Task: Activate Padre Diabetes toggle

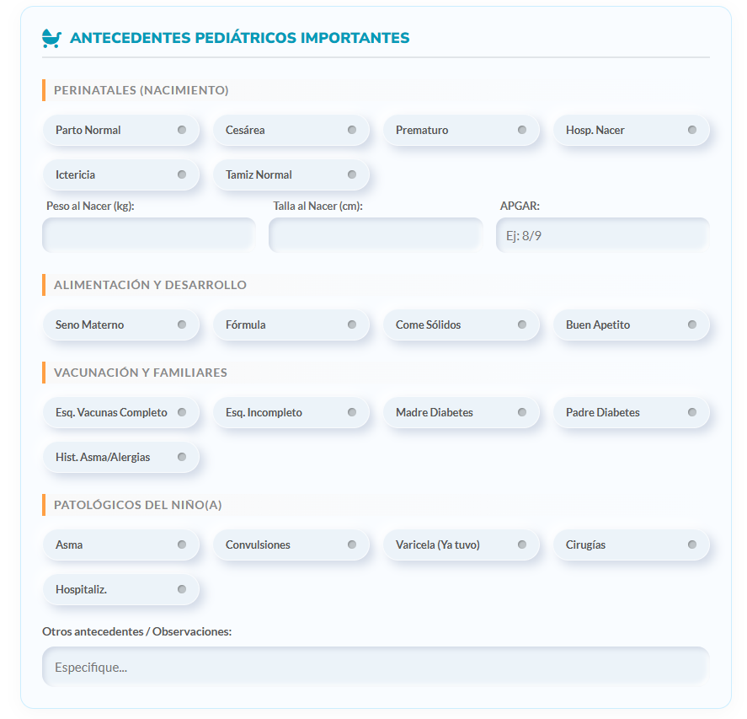Action: tap(632, 412)
